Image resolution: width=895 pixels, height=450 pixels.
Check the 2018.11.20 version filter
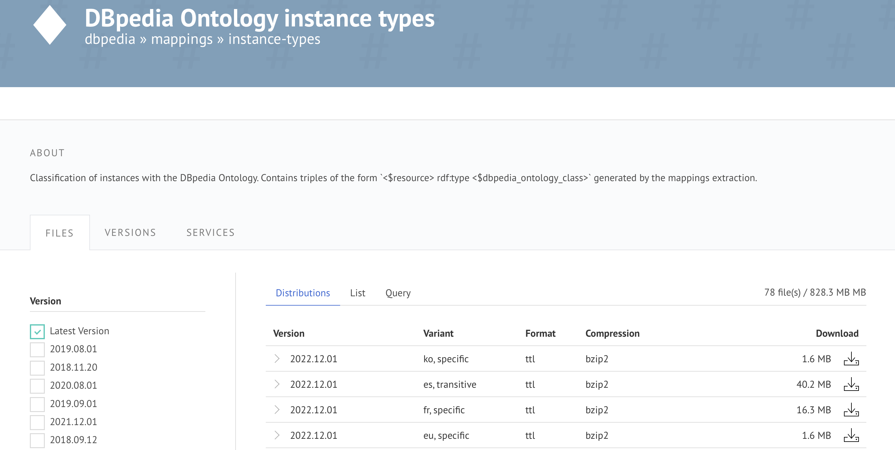pyautogui.click(x=37, y=368)
